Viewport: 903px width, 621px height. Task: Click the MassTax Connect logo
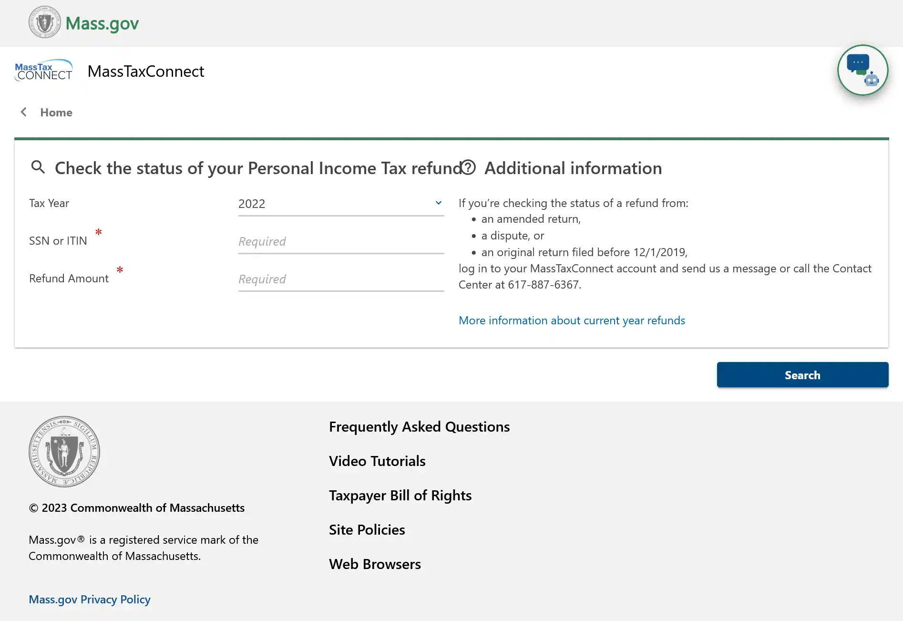tap(43, 71)
